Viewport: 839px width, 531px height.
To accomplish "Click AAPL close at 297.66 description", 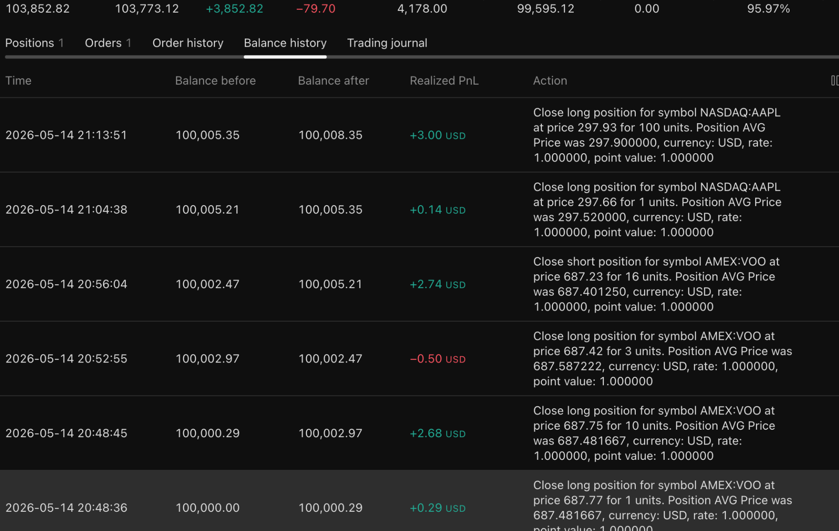I will [x=658, y=210].
